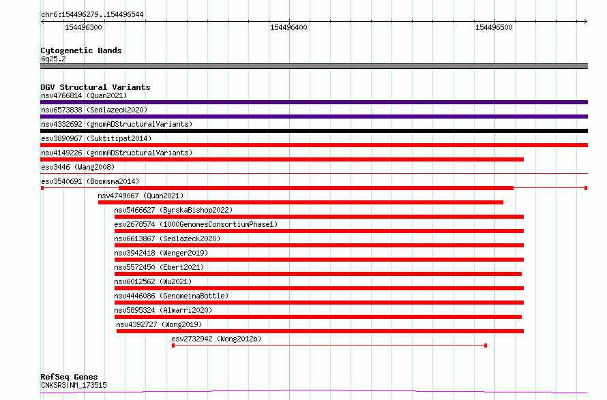Select nsv3942418 (Wenger2019) label

pyautogui.click(x=161, y=253)
